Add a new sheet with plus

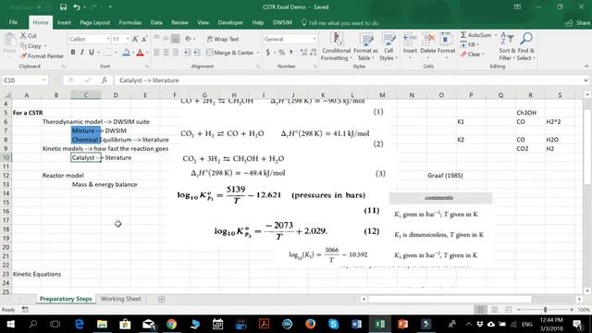tap(162, 299)
